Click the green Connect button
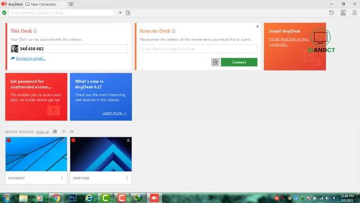 point(239,62)
